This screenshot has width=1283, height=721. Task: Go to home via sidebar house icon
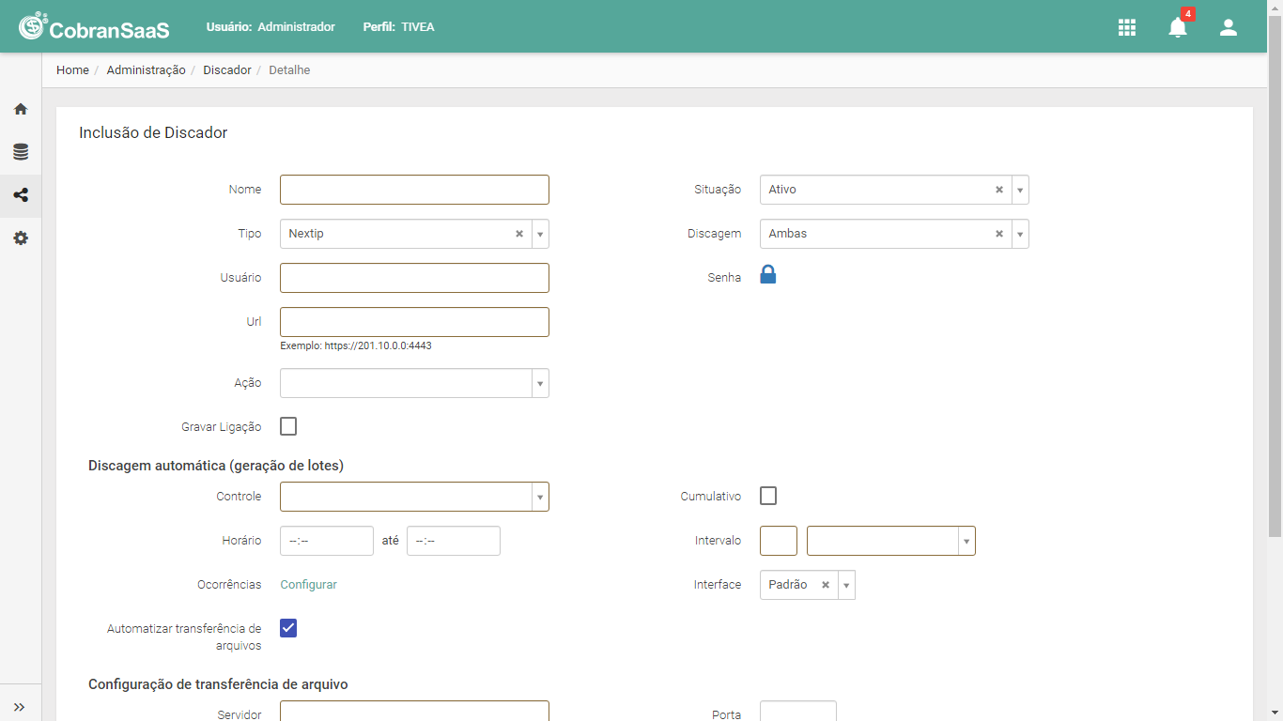click(x=21, y=109)
